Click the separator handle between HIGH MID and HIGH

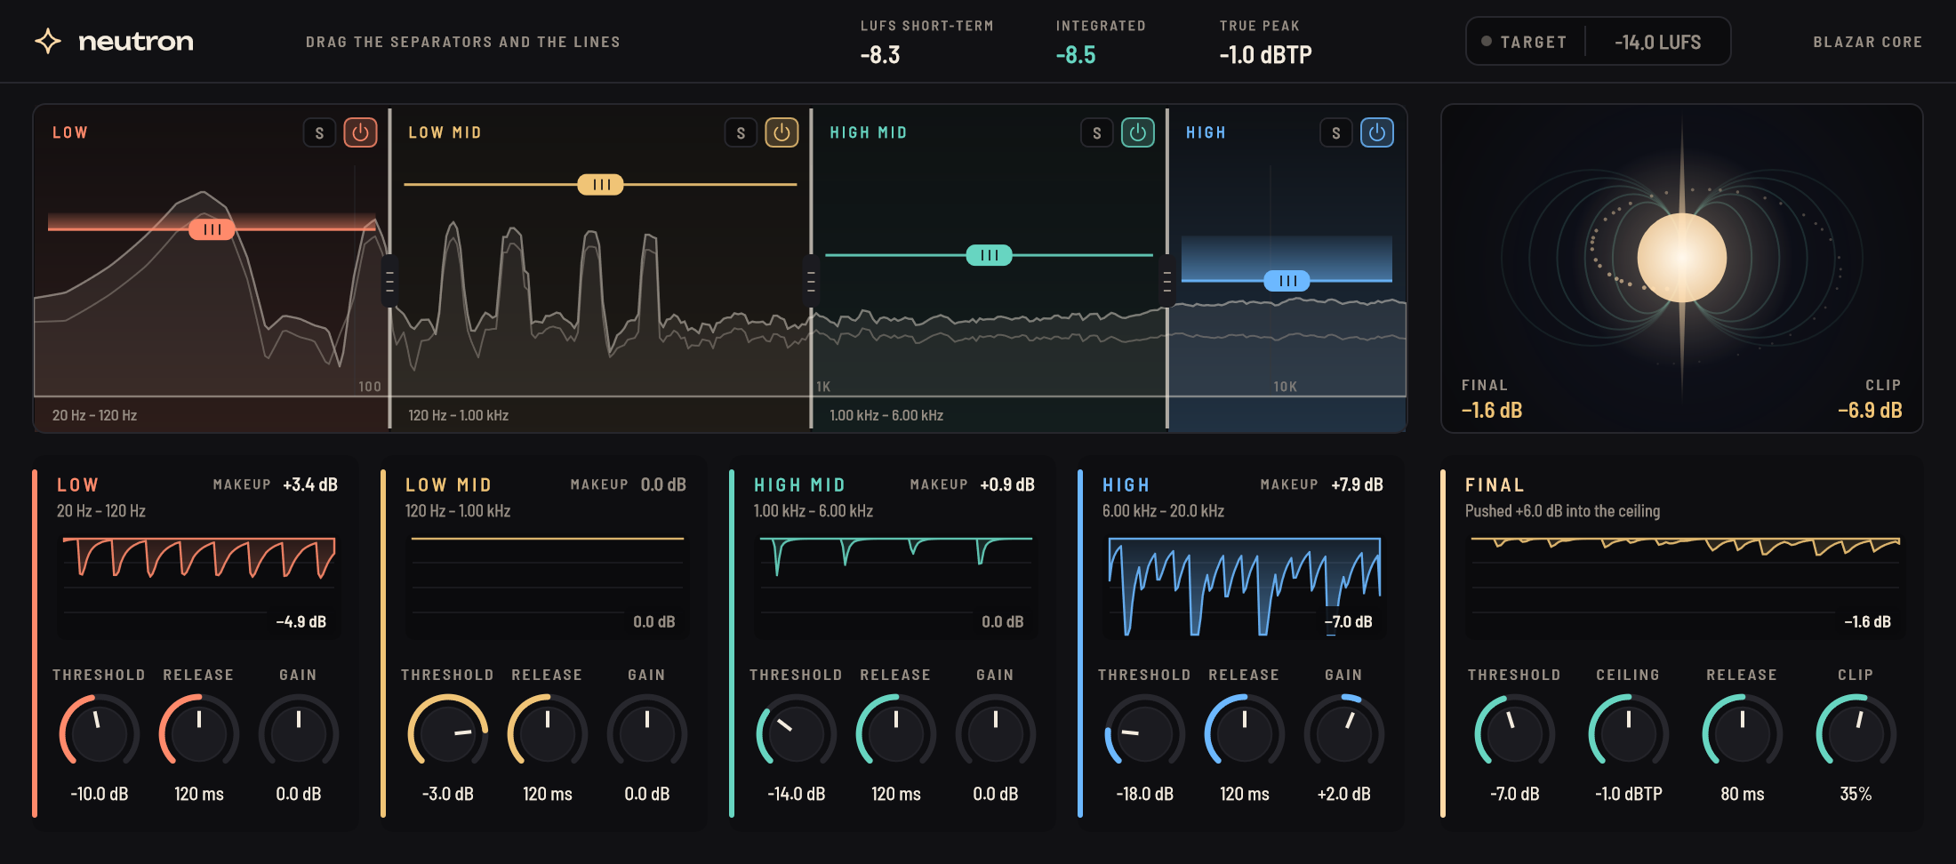pyautogui.click(x=1167, y=281)
